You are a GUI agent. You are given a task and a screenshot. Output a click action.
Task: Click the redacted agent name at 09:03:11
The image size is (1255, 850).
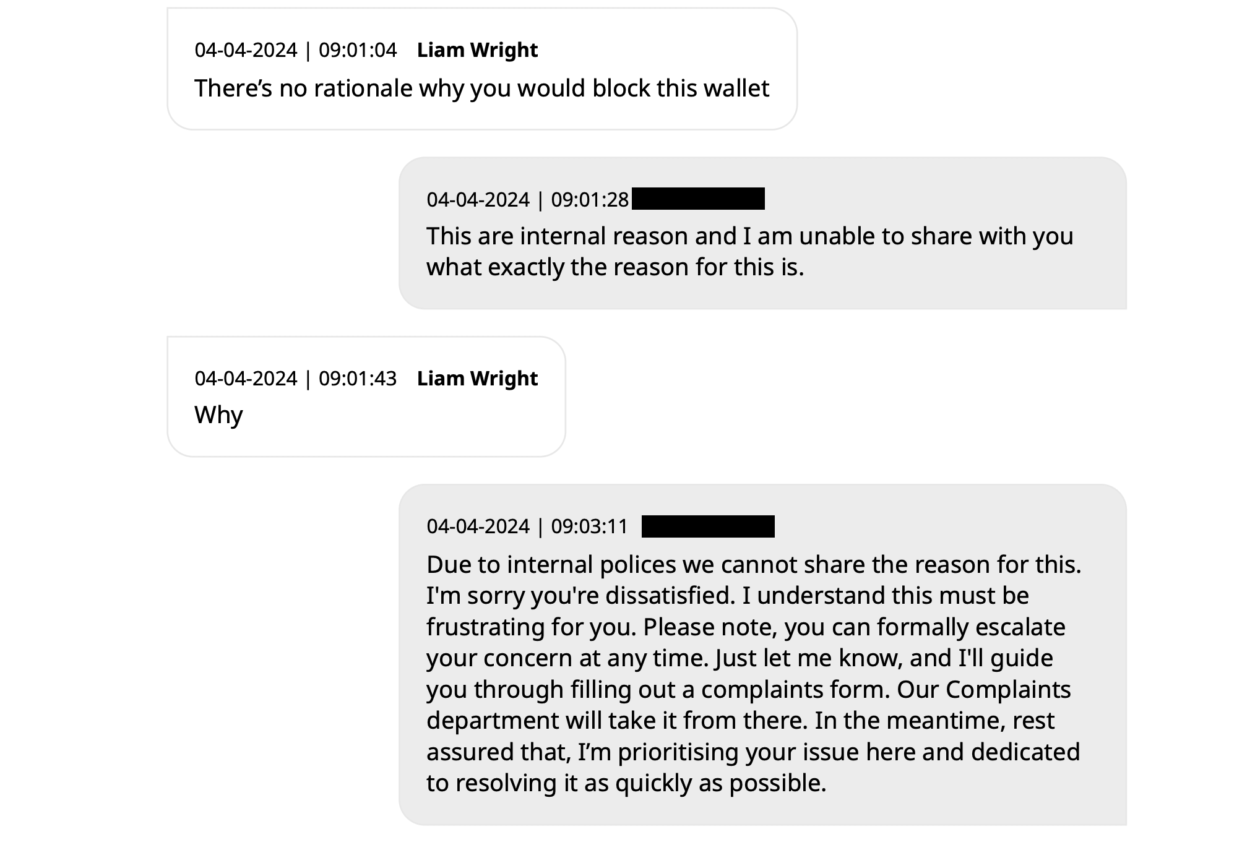click(x=708, y=526)
